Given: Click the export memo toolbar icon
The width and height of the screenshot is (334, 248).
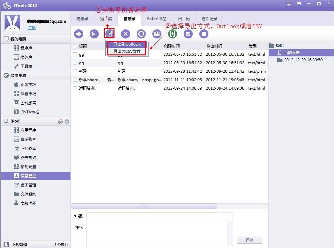Looking at the screenshot, I should click(x=109, y=34).
